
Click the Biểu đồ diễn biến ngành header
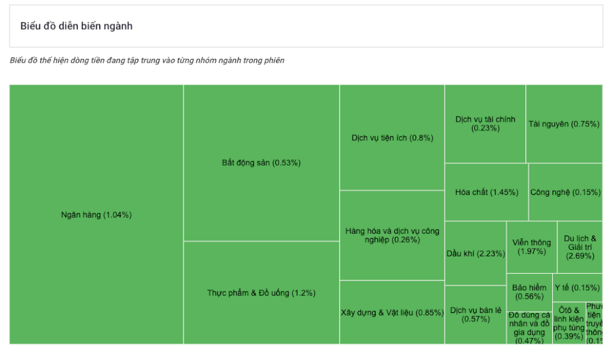point(76,26)
